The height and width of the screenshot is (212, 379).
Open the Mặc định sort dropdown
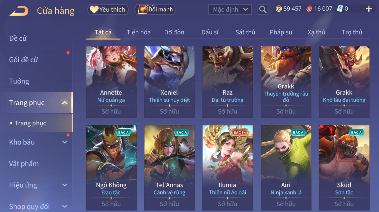tap(230, 10)
